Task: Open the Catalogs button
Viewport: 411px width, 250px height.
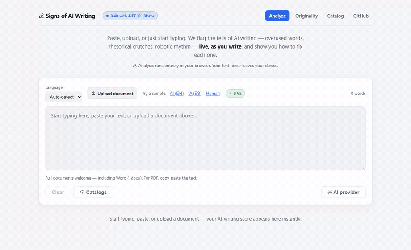Action: [93, 192]
